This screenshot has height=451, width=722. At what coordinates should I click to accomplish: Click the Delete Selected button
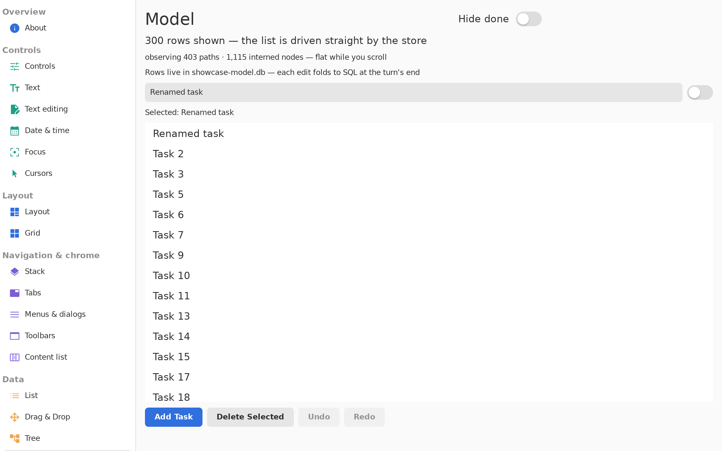(x=250, y=417)
